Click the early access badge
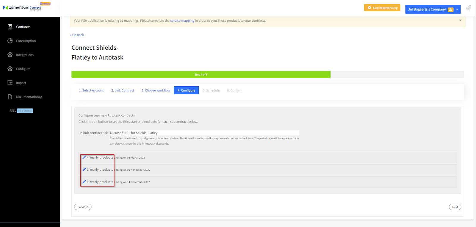476x227 pixels. tap(25, 111)
